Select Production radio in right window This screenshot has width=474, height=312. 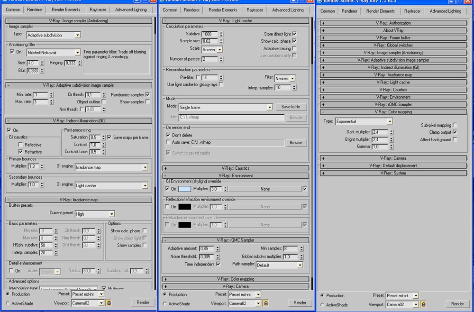(322, 295)
